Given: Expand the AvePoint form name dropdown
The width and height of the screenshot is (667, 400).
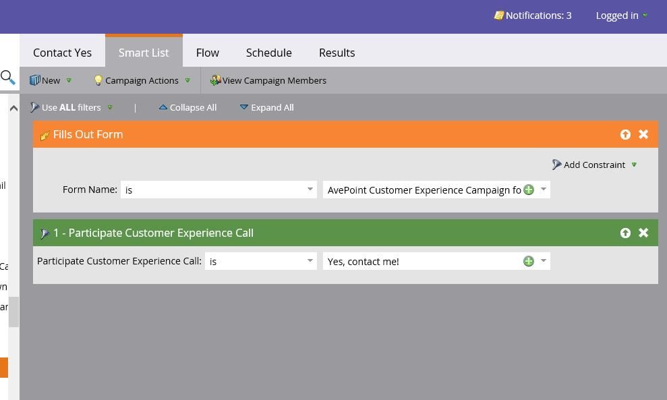Looking at the screenshot, I should (544, 190).
